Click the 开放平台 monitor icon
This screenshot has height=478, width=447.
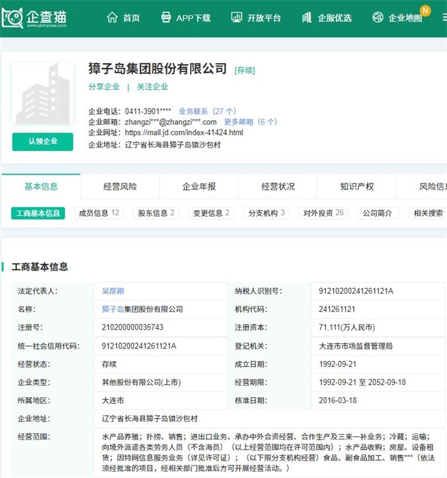pos(237,17)
